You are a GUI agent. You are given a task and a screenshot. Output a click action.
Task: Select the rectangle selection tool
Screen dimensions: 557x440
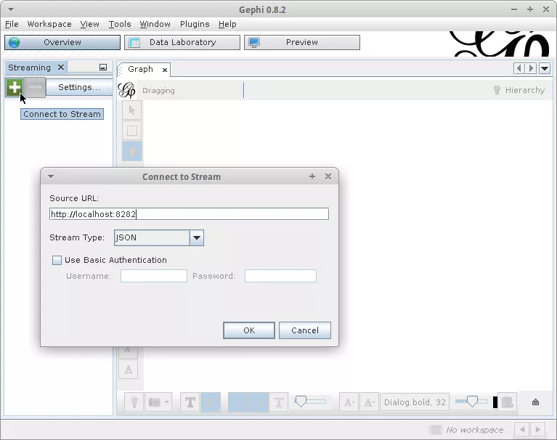point(131,131)
